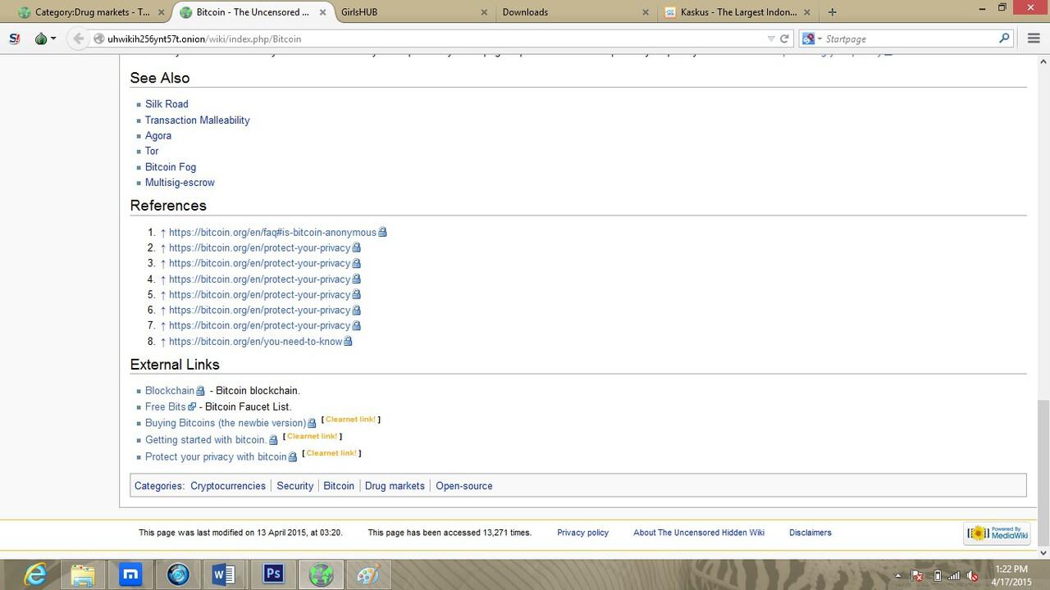Close the Category:Drug markets tab
Image resolution: width=1050 pixels, height=590 pixels.
tap(160, 12)
